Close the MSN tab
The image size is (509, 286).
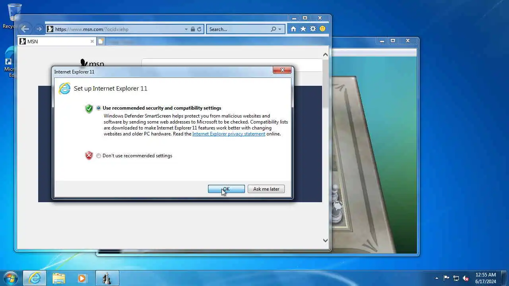point(92,41)
